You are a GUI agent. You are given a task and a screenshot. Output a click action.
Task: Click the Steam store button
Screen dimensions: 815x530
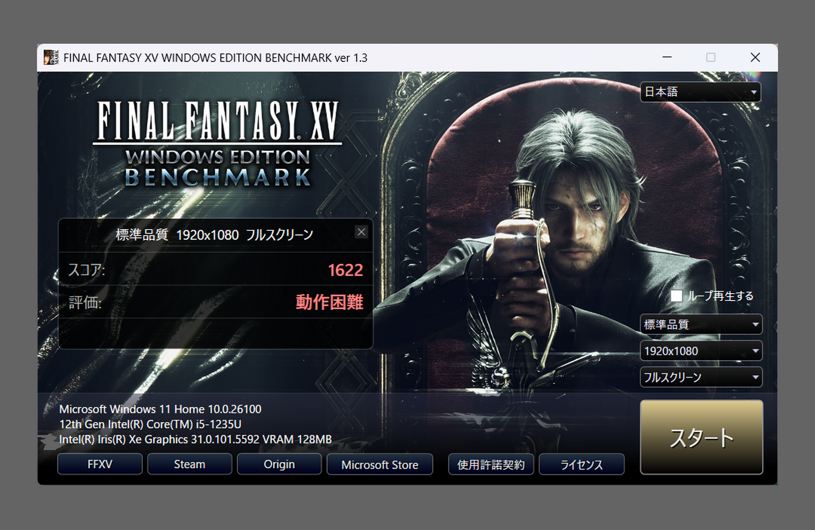coord(189,464)
